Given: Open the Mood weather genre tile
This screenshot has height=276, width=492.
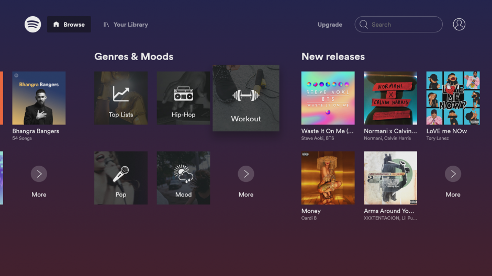Looking at the screenshot, I should [183, 178].
